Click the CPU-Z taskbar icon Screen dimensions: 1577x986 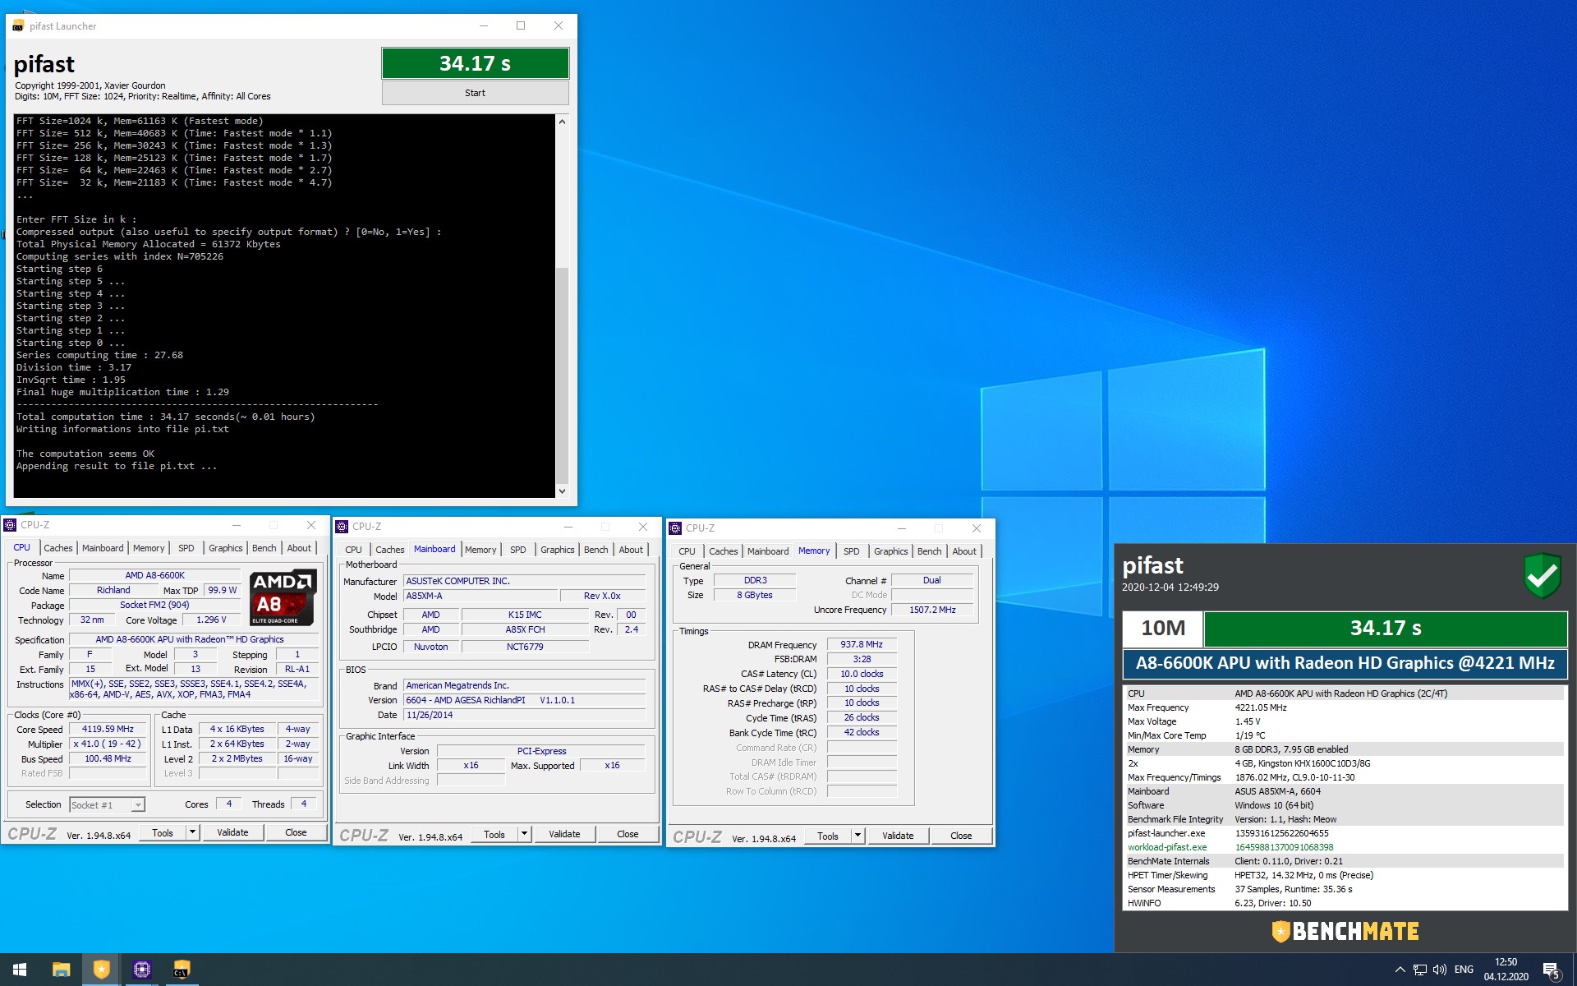coord(141,970)
